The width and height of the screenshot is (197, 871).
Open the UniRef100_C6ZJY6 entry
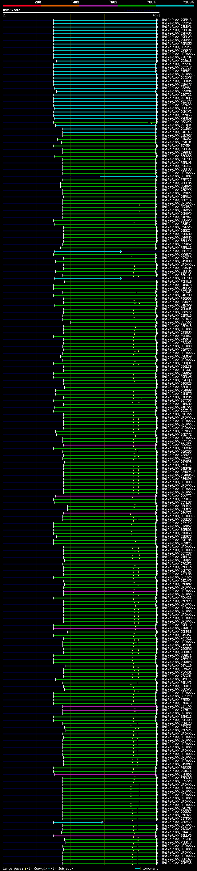point(176,122)
